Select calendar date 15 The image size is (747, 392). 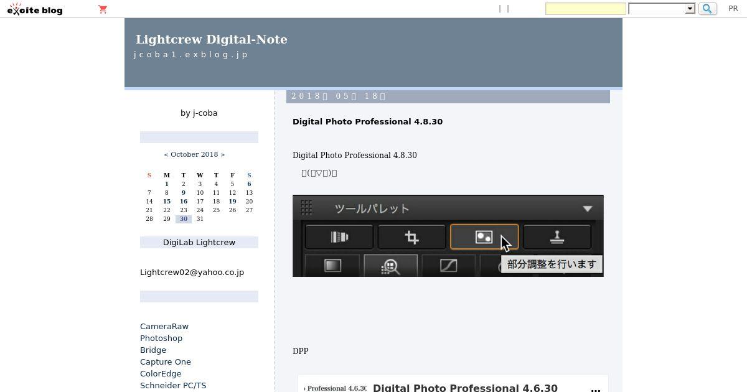167,202
